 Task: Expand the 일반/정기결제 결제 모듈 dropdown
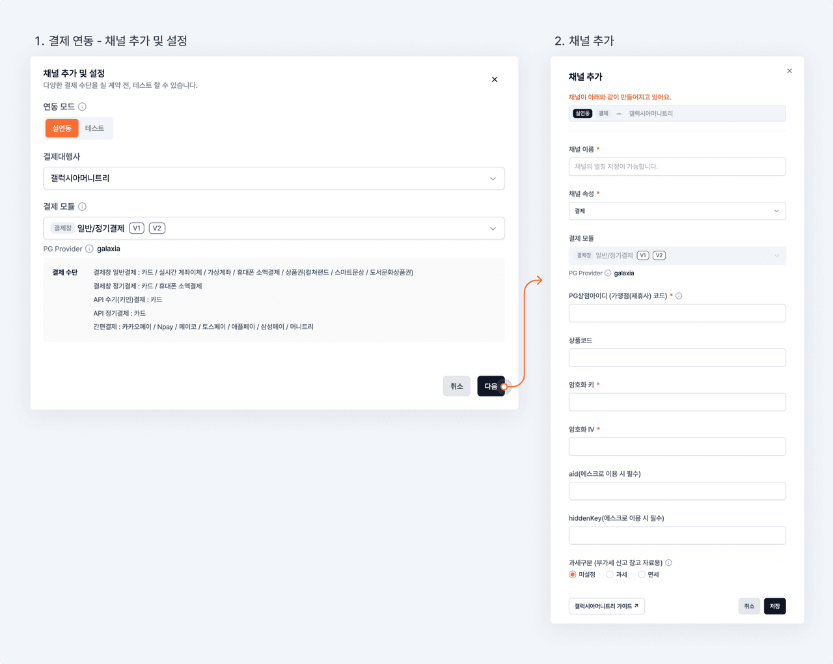coord(274,228)
